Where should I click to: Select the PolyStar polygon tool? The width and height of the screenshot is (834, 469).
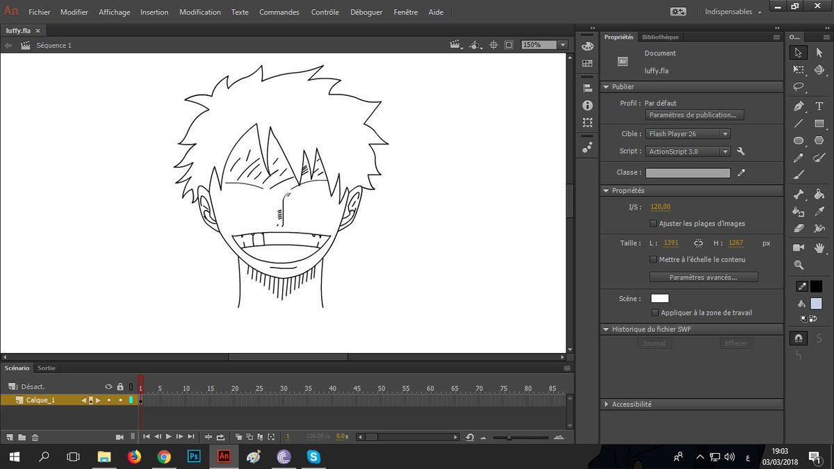(x=819, y=140)
